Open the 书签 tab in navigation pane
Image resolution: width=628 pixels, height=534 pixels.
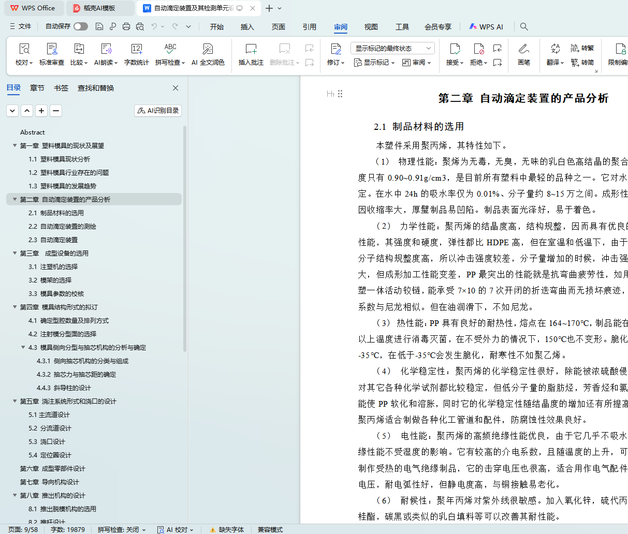(61, 88)
